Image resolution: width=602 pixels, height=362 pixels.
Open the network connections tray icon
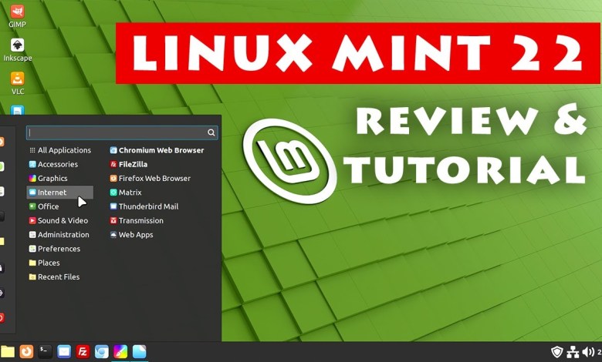[573, 352]
